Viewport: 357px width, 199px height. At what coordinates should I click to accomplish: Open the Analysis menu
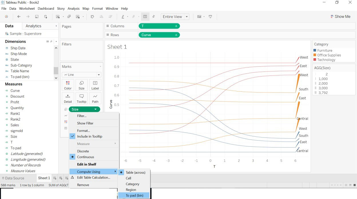(x=74, y=9)
